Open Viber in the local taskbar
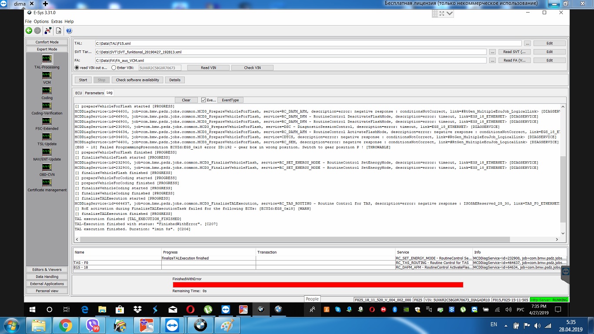 [93, 325]
